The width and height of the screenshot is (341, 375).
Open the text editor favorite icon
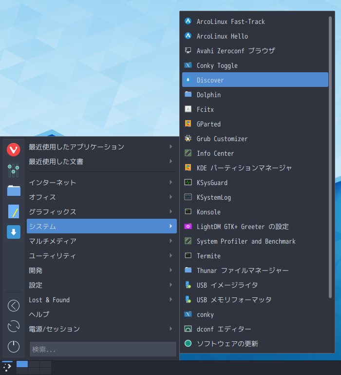pyautogui.click(x=14, y=211)
